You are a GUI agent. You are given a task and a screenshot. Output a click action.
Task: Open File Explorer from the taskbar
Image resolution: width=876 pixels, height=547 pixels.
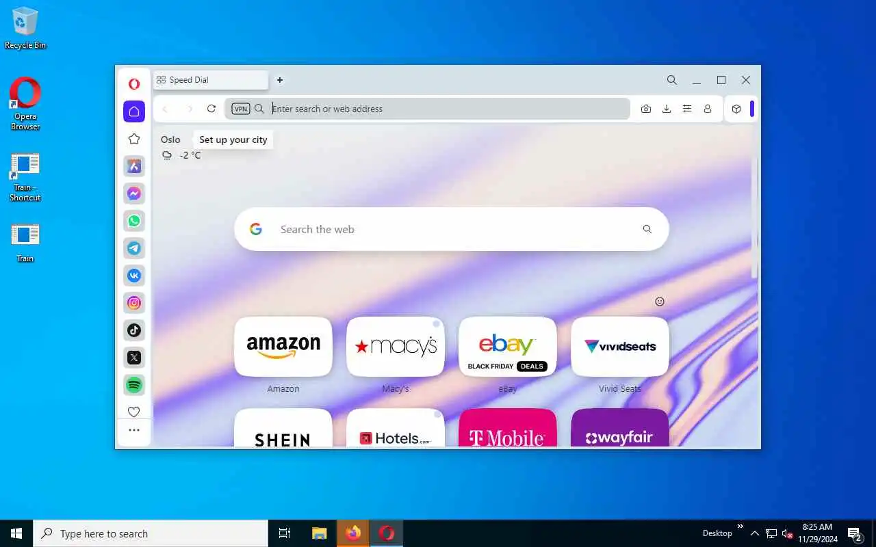tap(319, 533)
